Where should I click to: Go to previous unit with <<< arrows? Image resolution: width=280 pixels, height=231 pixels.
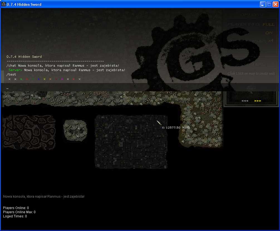tap(245, 101)
